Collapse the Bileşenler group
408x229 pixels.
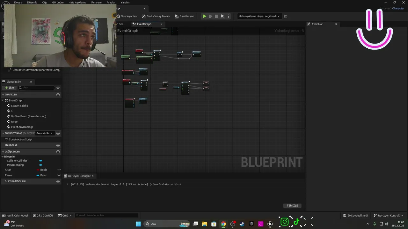point(3,157)
